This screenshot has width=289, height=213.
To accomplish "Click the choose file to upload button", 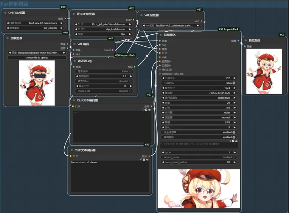I will coord(37,58).
